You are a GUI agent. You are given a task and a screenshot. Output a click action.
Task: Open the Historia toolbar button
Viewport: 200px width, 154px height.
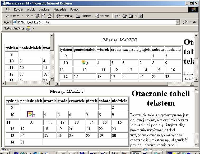coord(102,16)
